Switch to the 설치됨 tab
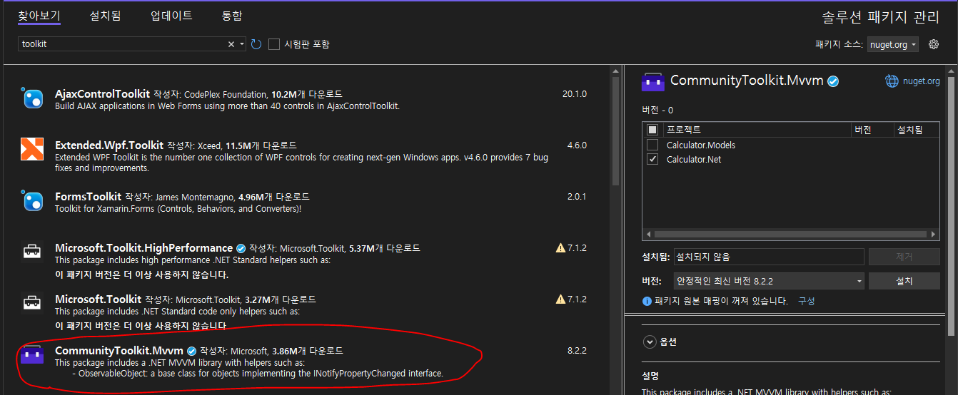The height and width of the screenshot is (395, 958). tap(105, 16)
